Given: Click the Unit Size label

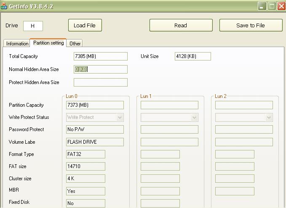Looking at the screenshot, I should point(150,56).
